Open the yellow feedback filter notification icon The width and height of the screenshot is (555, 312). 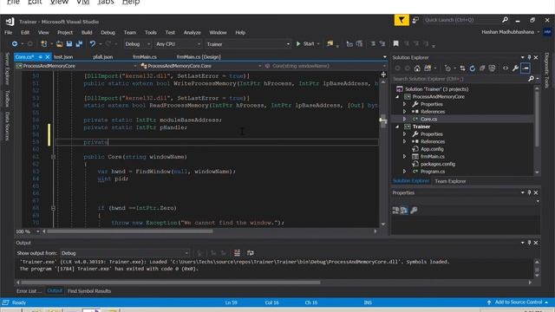pyautogui.click(x=402, y=20)
